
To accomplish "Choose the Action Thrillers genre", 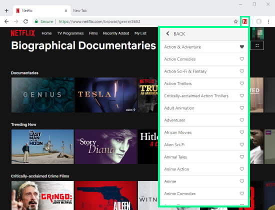I will pyautogui.click(x=178, y=83).
